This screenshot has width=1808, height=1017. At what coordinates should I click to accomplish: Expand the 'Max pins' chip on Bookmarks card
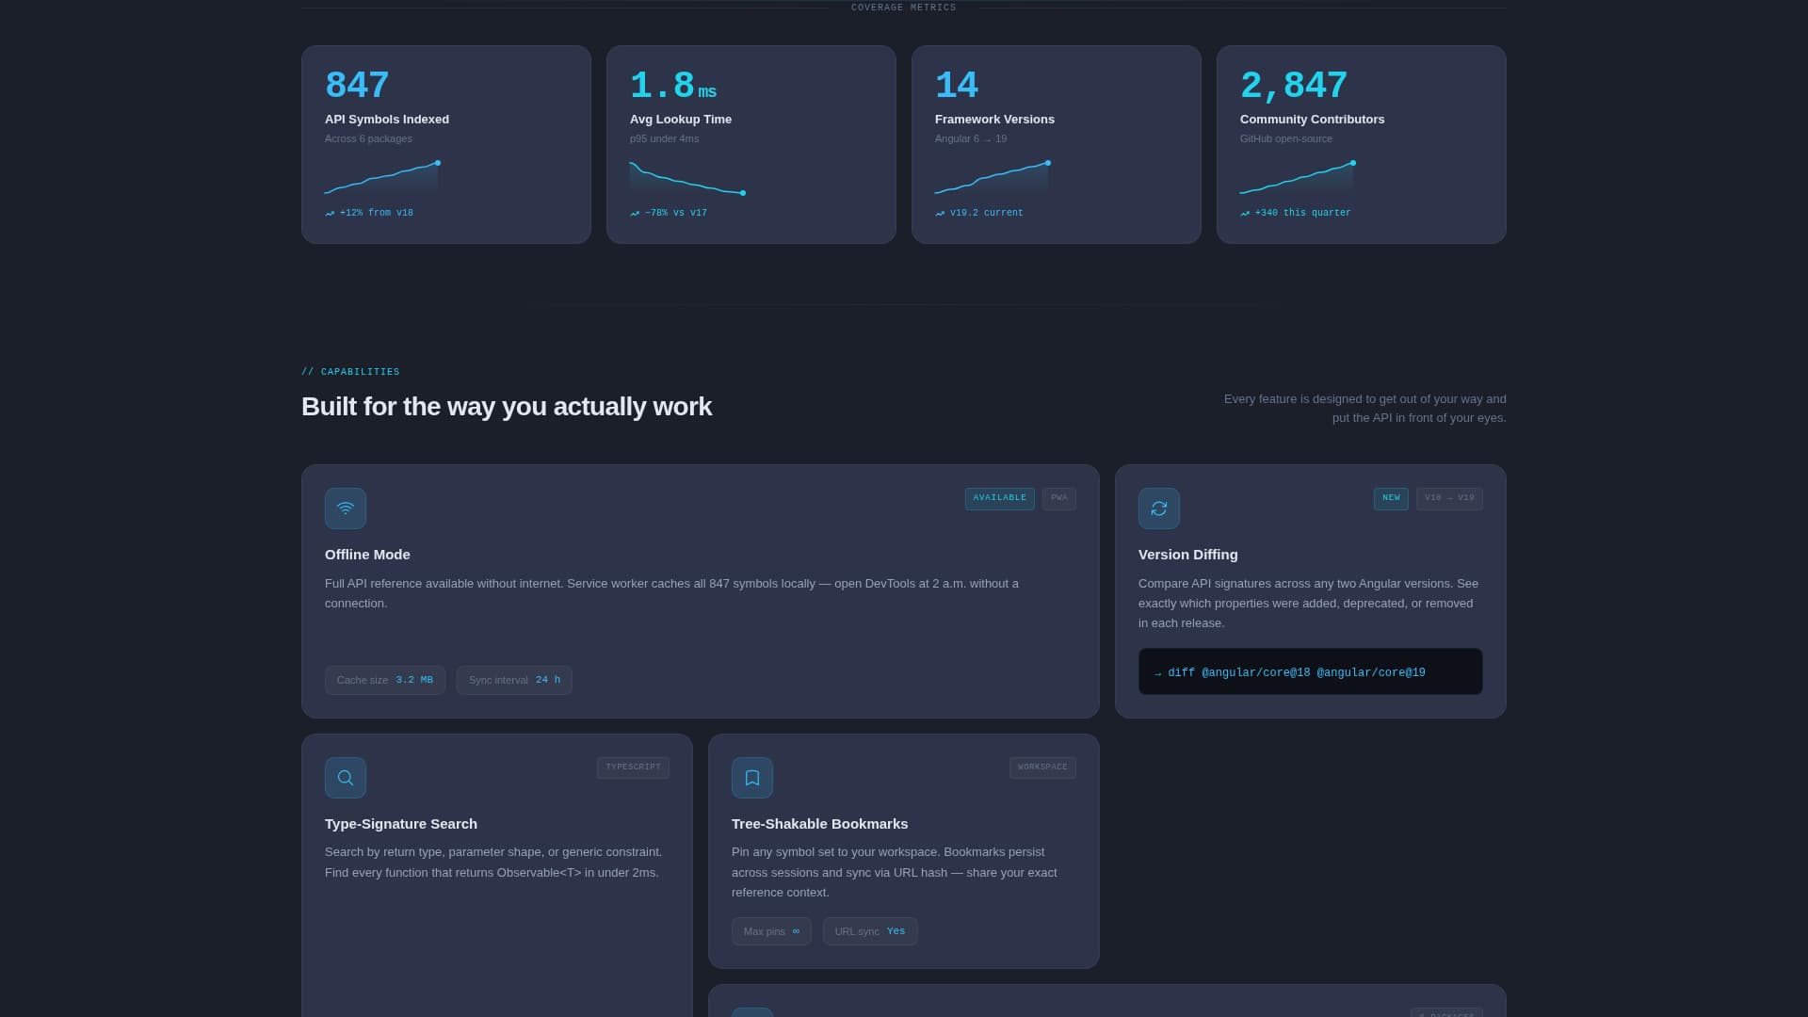(771, 931)
